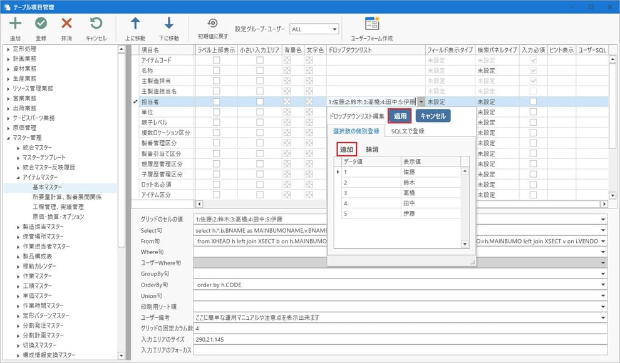
Task: Select the 選択肢の個別登録 tab
Action: click(356, 131)
